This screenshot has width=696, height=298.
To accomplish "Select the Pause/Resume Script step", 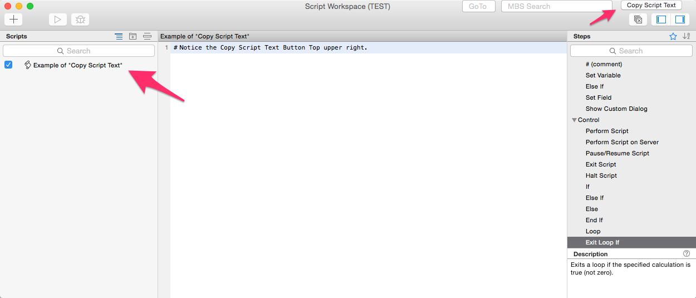I will [617, 153].
